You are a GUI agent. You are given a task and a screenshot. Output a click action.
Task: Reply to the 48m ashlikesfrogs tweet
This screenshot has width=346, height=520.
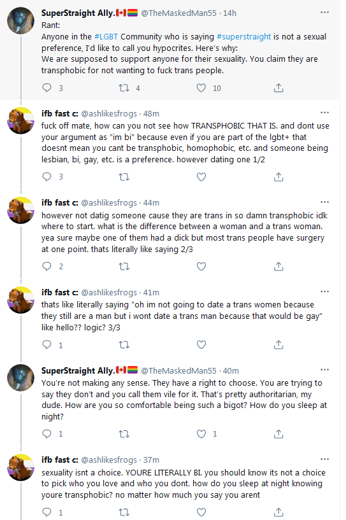tap(47, 177)
